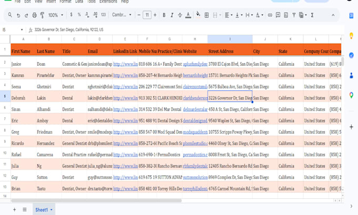Screen dimensions: 358x215
Task: Open the permadontics website link
Action: [x=195, y=155]
